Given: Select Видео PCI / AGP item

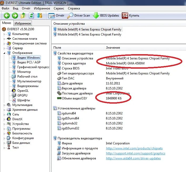Looking at the screenshot, I should [29, 62].
